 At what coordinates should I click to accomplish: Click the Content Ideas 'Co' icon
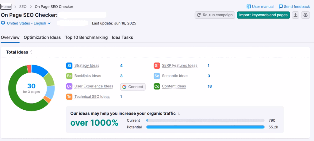pyautogui.click(x=157, y=86)
